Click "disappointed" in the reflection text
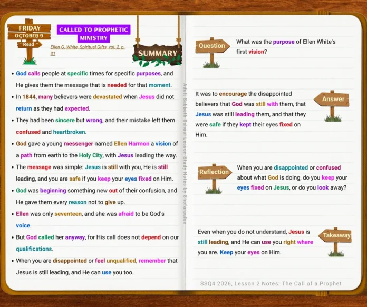The width and height of the screenshot is (367, 307). 291,167
